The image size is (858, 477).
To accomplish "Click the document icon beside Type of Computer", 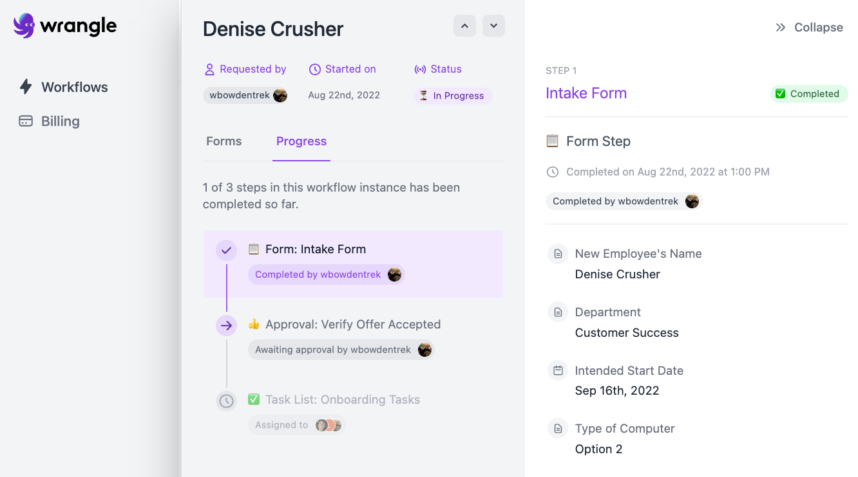I will tap(558, 429).
